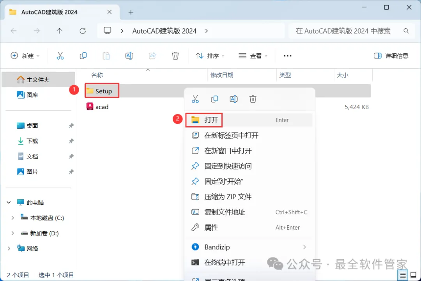Click the chevron after AutoCAD建筑版 2024 in the path
The height and width of the screenshot is (281, 421).
(206, 31)
